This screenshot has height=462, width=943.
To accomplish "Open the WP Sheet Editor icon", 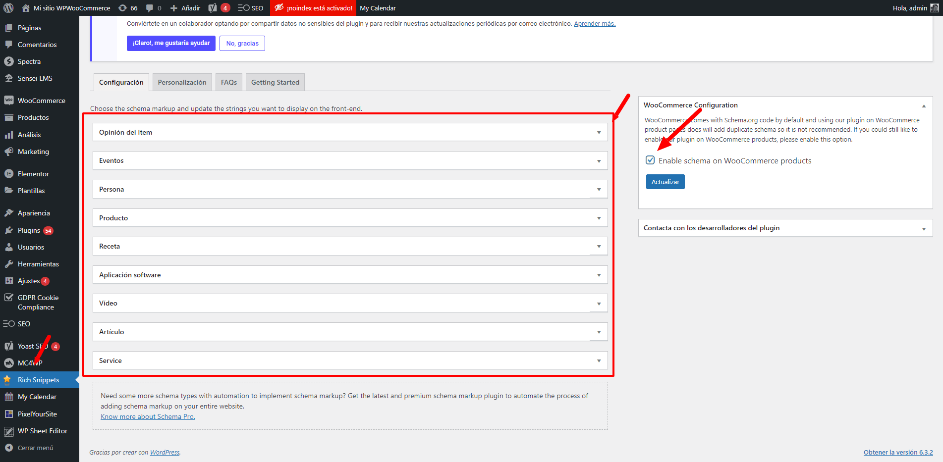I will coord(9,431).
